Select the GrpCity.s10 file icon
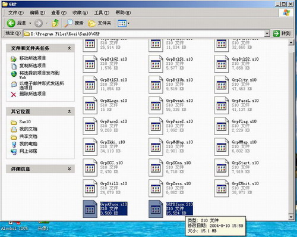297x237 pixels. click(222, 85)
